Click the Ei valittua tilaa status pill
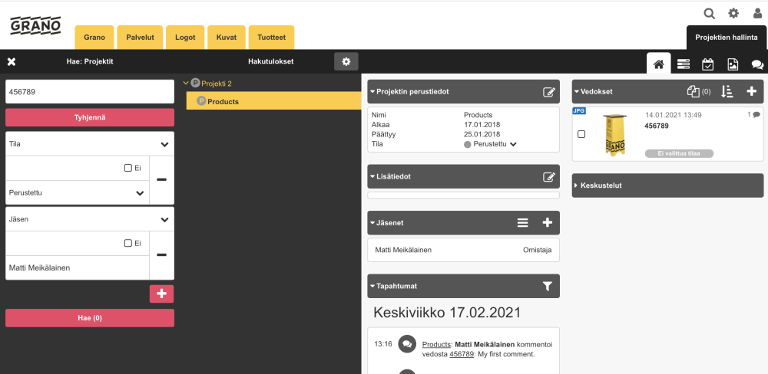Screen dimensions: 768x374 [679, 153]
